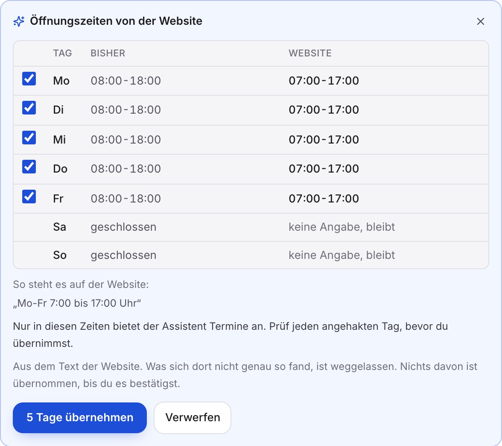Uncheck the Di checkbox
The width and height of the screenshot is (502, 446).
pos(29,108)
